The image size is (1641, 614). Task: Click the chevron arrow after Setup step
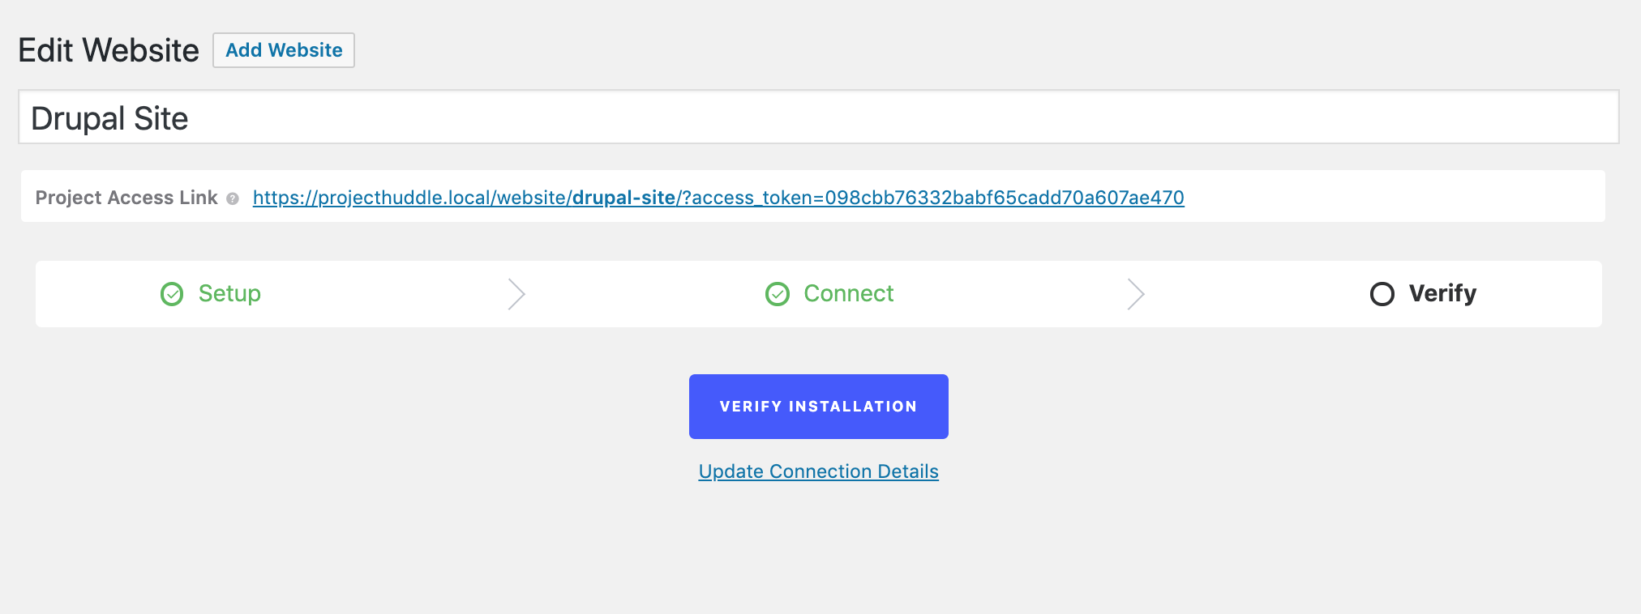pyautogui.click(x=516, y=294)
